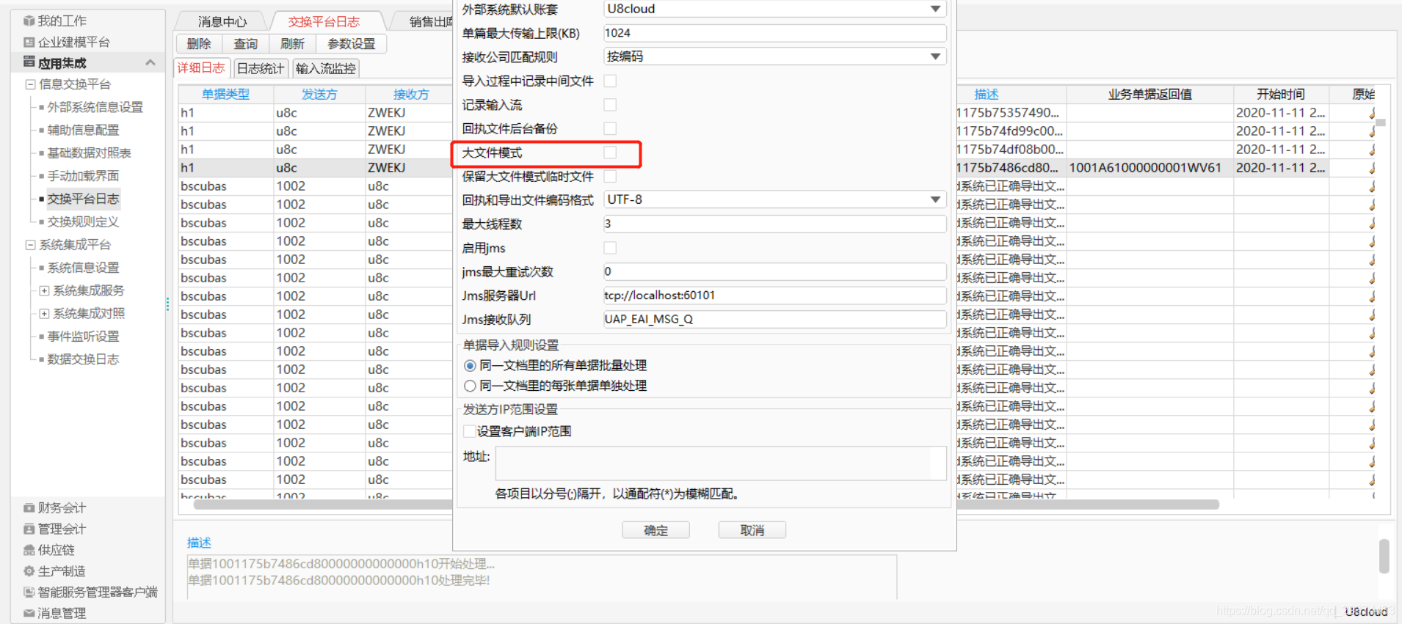Click original file icon in 1001A61000000001WV61 row
Viewport: 1402px width, 624px height.
[1372, 168]
